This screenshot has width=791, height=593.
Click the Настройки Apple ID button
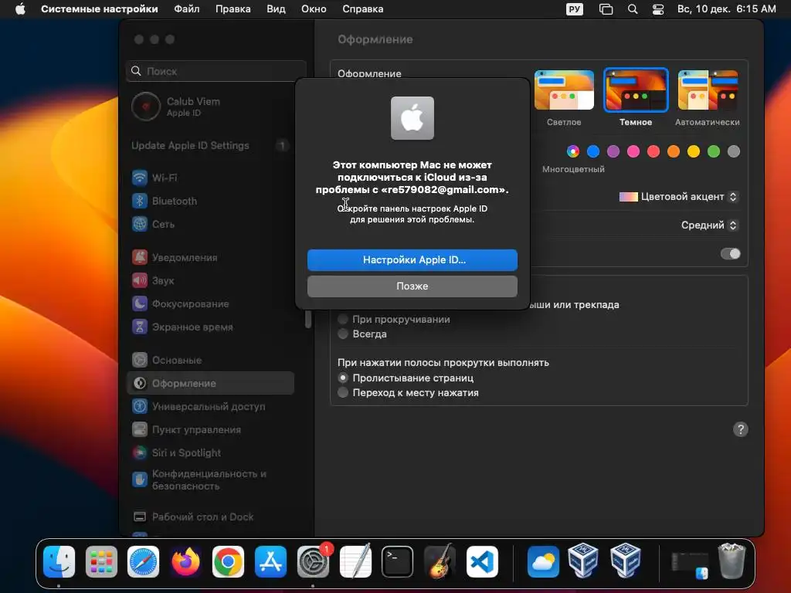pyautogui.click(x=412, y=259)
